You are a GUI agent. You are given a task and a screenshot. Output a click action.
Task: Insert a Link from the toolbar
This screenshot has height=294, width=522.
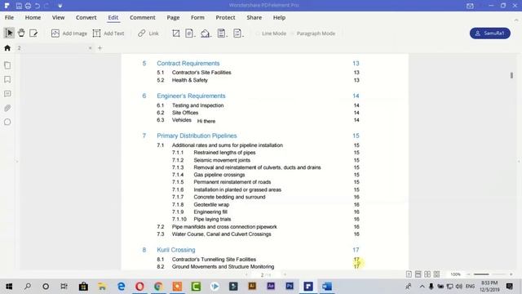tap(148, 33)
